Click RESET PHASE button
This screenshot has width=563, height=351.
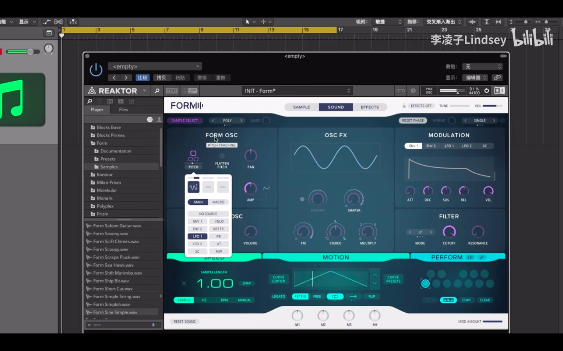pyautogui.click(x=413, y=121)
